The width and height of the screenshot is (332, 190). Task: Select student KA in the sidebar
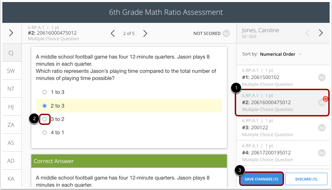pyautogui.click(x=11, y=179)
